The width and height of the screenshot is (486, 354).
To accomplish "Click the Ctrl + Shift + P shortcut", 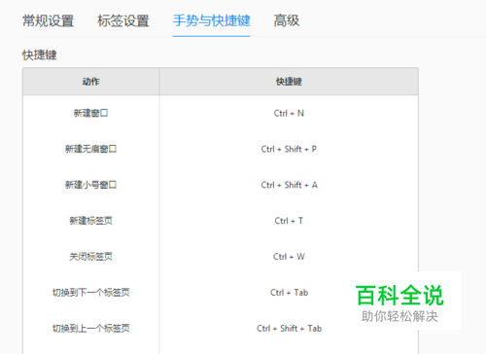I will [289, 149].
